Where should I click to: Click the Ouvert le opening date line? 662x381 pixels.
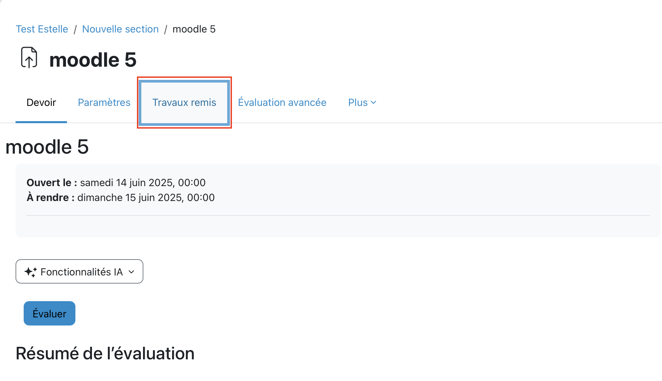pyautogui.click(x=116, y=183)
